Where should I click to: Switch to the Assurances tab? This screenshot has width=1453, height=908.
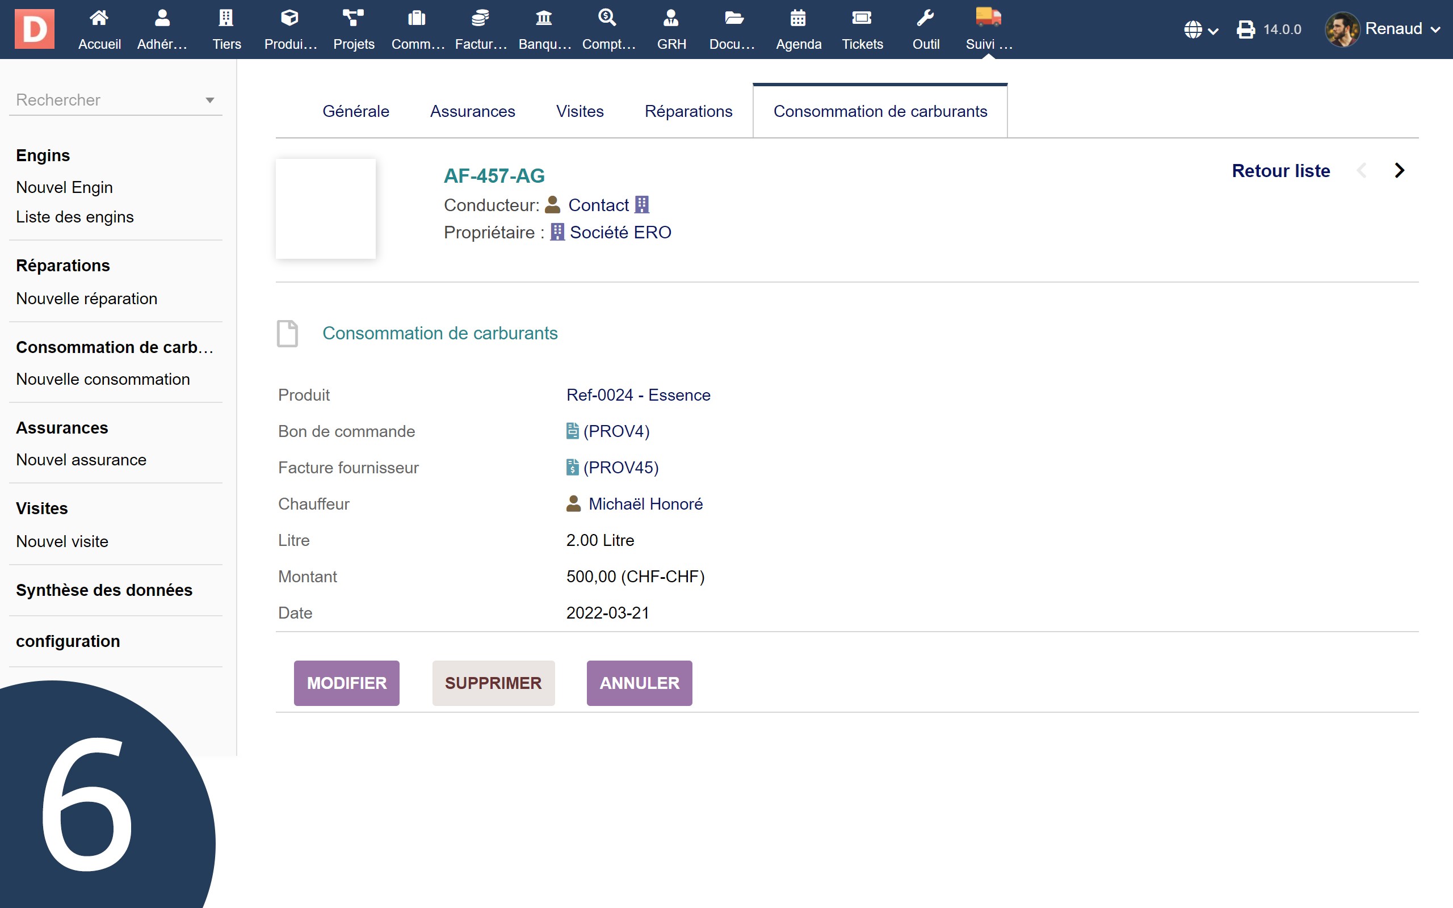[x=473, y=111]
